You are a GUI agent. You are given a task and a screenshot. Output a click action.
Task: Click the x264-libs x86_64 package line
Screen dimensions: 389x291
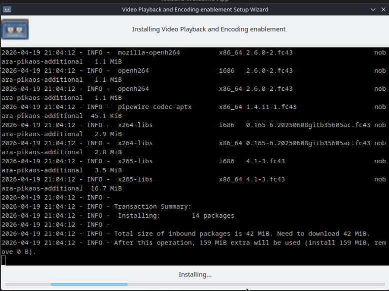(135, 143)
